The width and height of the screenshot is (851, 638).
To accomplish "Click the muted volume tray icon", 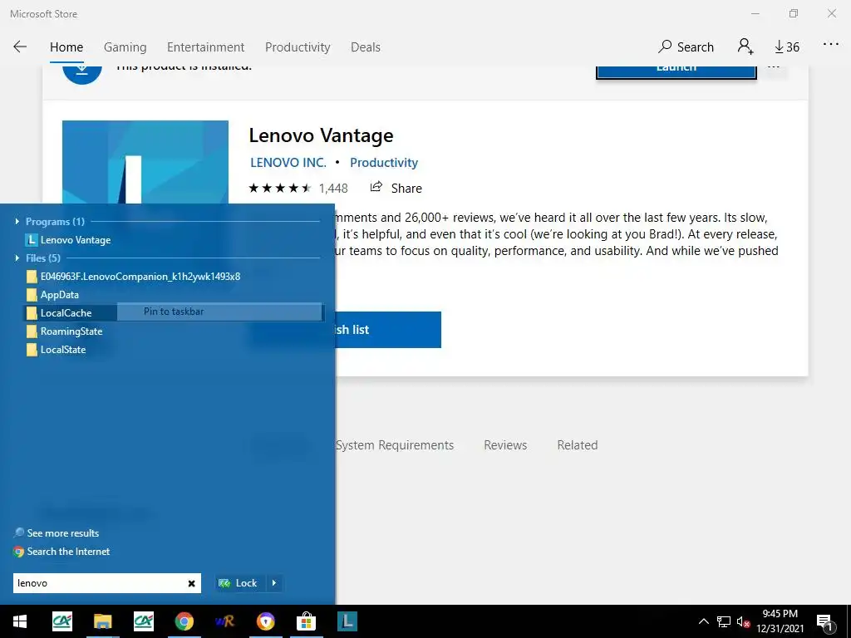I will (x=743, y=622).
